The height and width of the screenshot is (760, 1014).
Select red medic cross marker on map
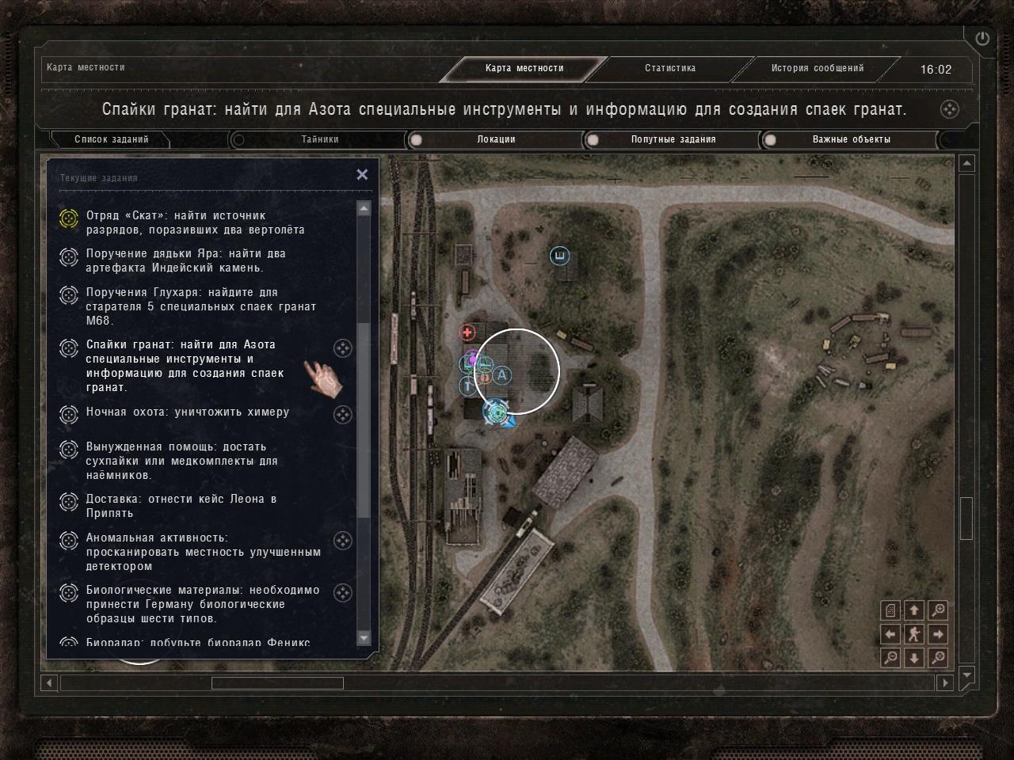[467, 332]
